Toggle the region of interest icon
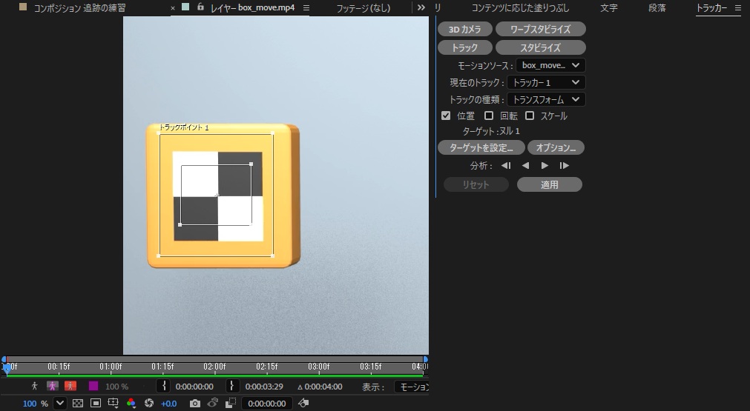This screenshot has height=411, width=750. tap(95, 404)
